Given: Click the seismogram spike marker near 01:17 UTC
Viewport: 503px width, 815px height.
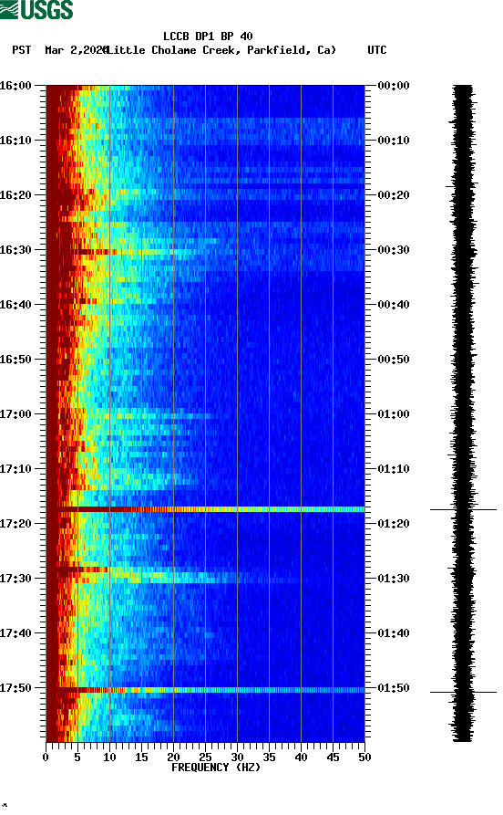Looking at the screenshot, I should pyautogui.click(x=463, y=510).
